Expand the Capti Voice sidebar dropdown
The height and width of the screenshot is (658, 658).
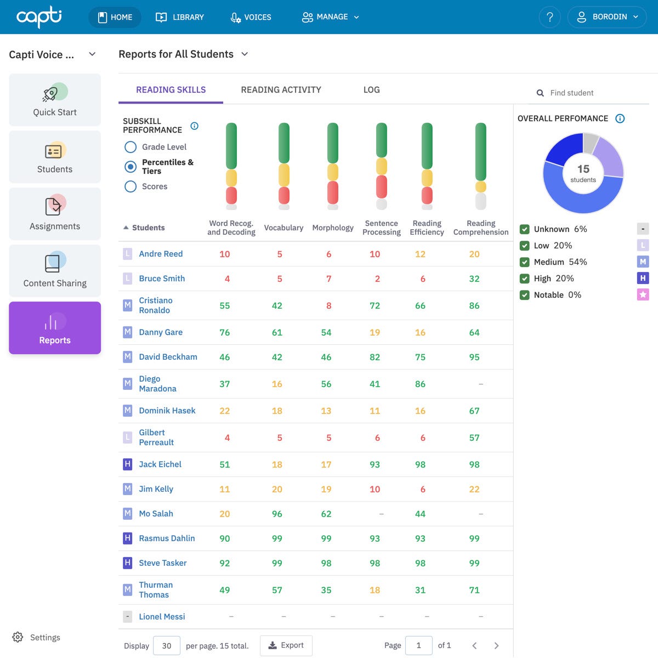pos(92,54)
